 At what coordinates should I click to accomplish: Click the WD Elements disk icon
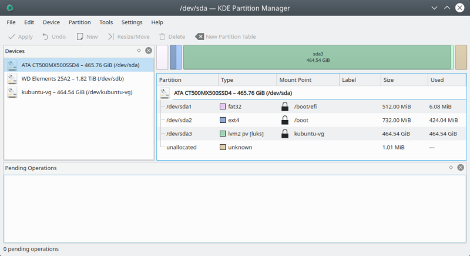[12, 79]
